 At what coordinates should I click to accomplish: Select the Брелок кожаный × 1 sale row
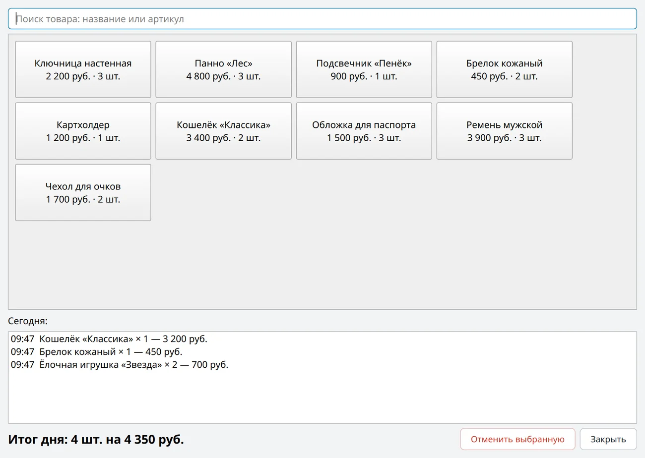click(322, 352)
